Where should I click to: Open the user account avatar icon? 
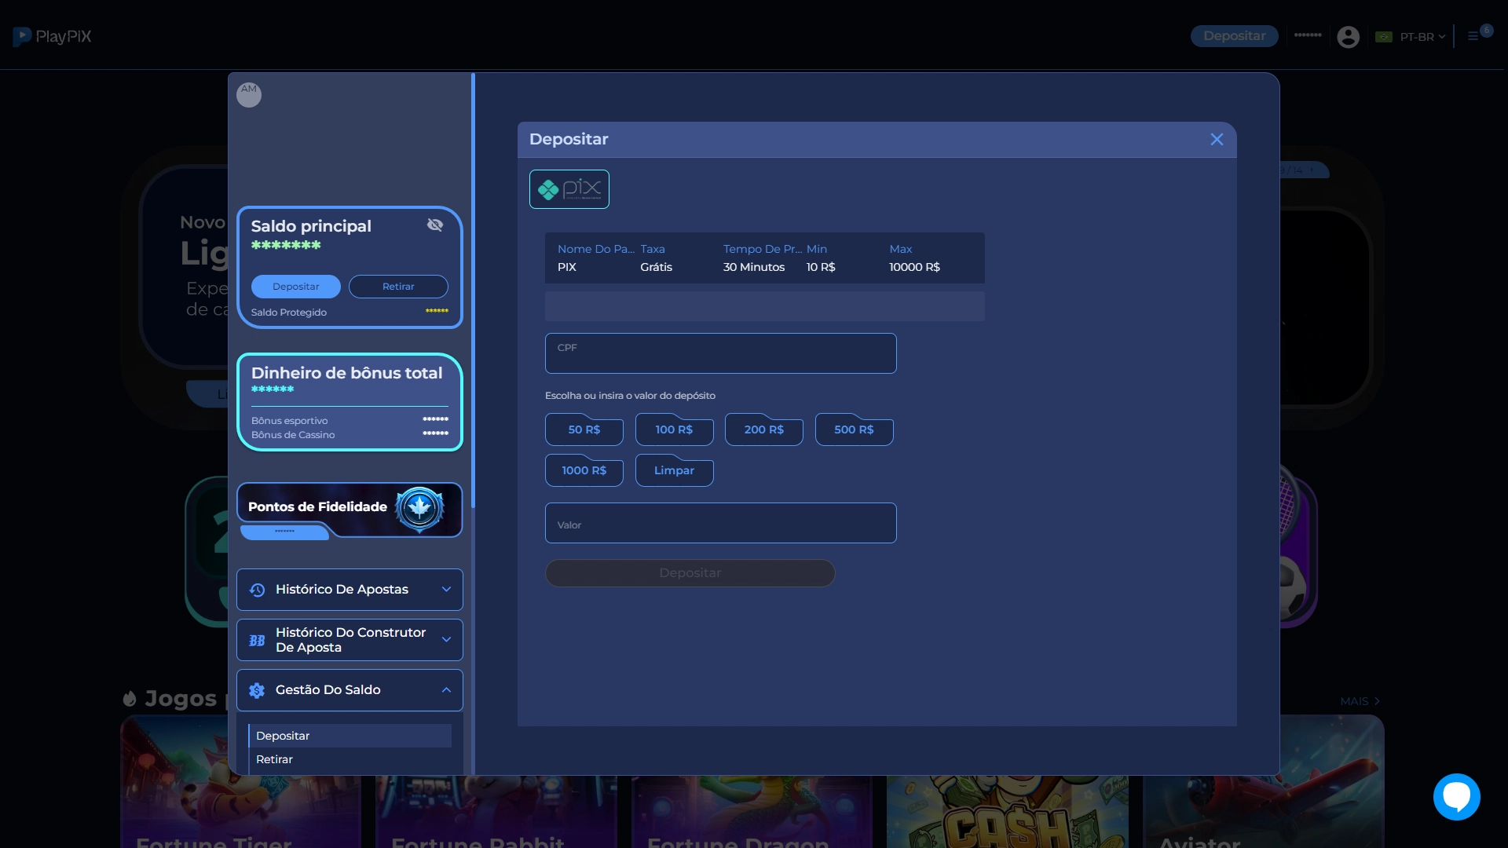[1348, 37]
